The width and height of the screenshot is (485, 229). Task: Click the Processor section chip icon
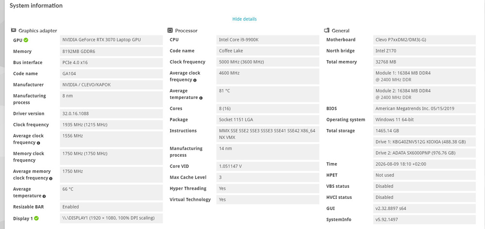(x=170, y=31)
